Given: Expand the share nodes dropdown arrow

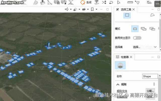Looking at the screenshot, I should [71, 9].
